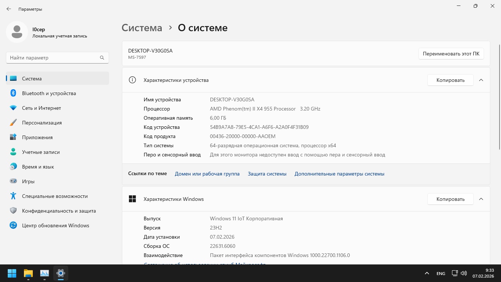This screenshot has height=282, width=501.
Task: Select Система in the settings sidebar
Action: tap(57, 79)
